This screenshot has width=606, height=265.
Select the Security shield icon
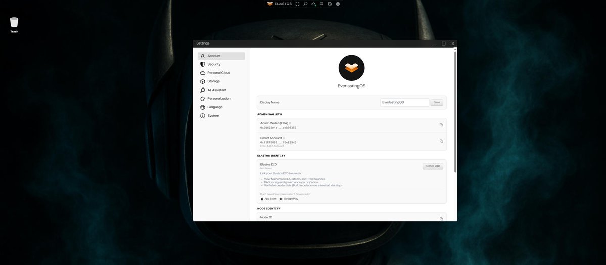tap(203, 64)
